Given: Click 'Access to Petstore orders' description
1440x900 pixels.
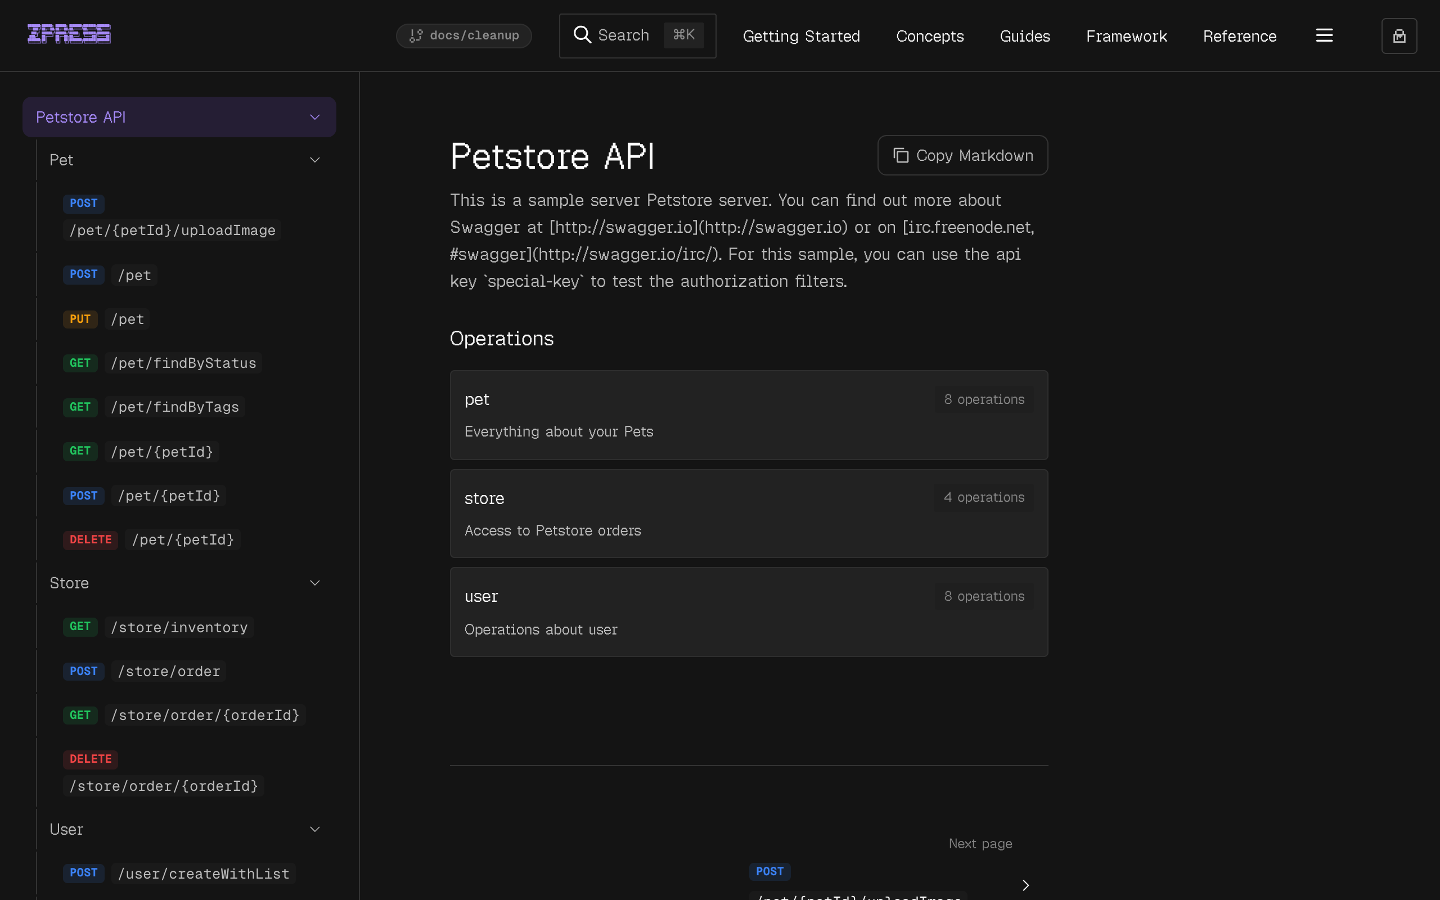Looking at the screenshot, I should click(x=552, y=530).
